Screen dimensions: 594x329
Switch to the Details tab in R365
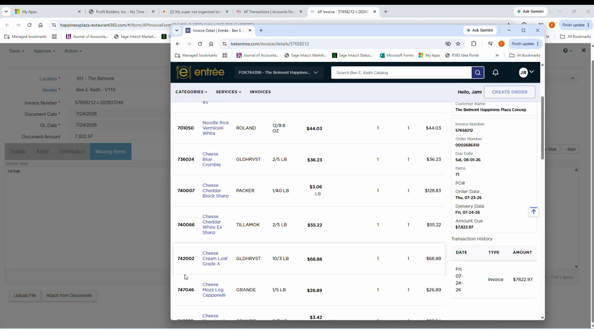(x=18, y=152)
